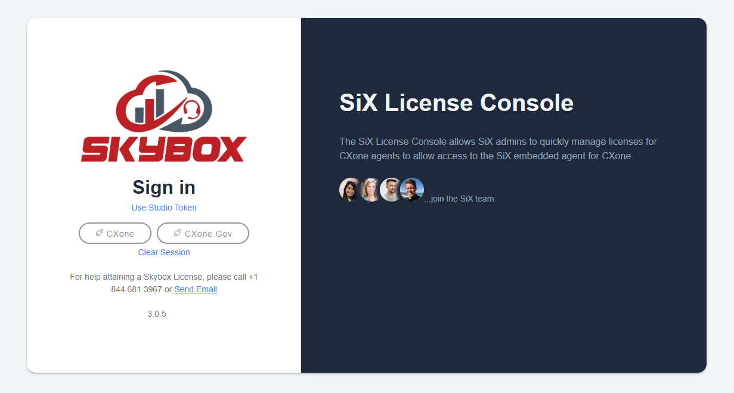Click the version number 3.0.5
This screenshot has width=734, height=393.
pyautogui.click(x=157, y=314)
